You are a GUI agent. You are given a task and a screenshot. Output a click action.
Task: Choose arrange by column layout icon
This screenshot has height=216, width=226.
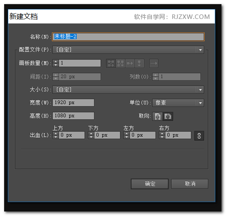click(139, 63)
